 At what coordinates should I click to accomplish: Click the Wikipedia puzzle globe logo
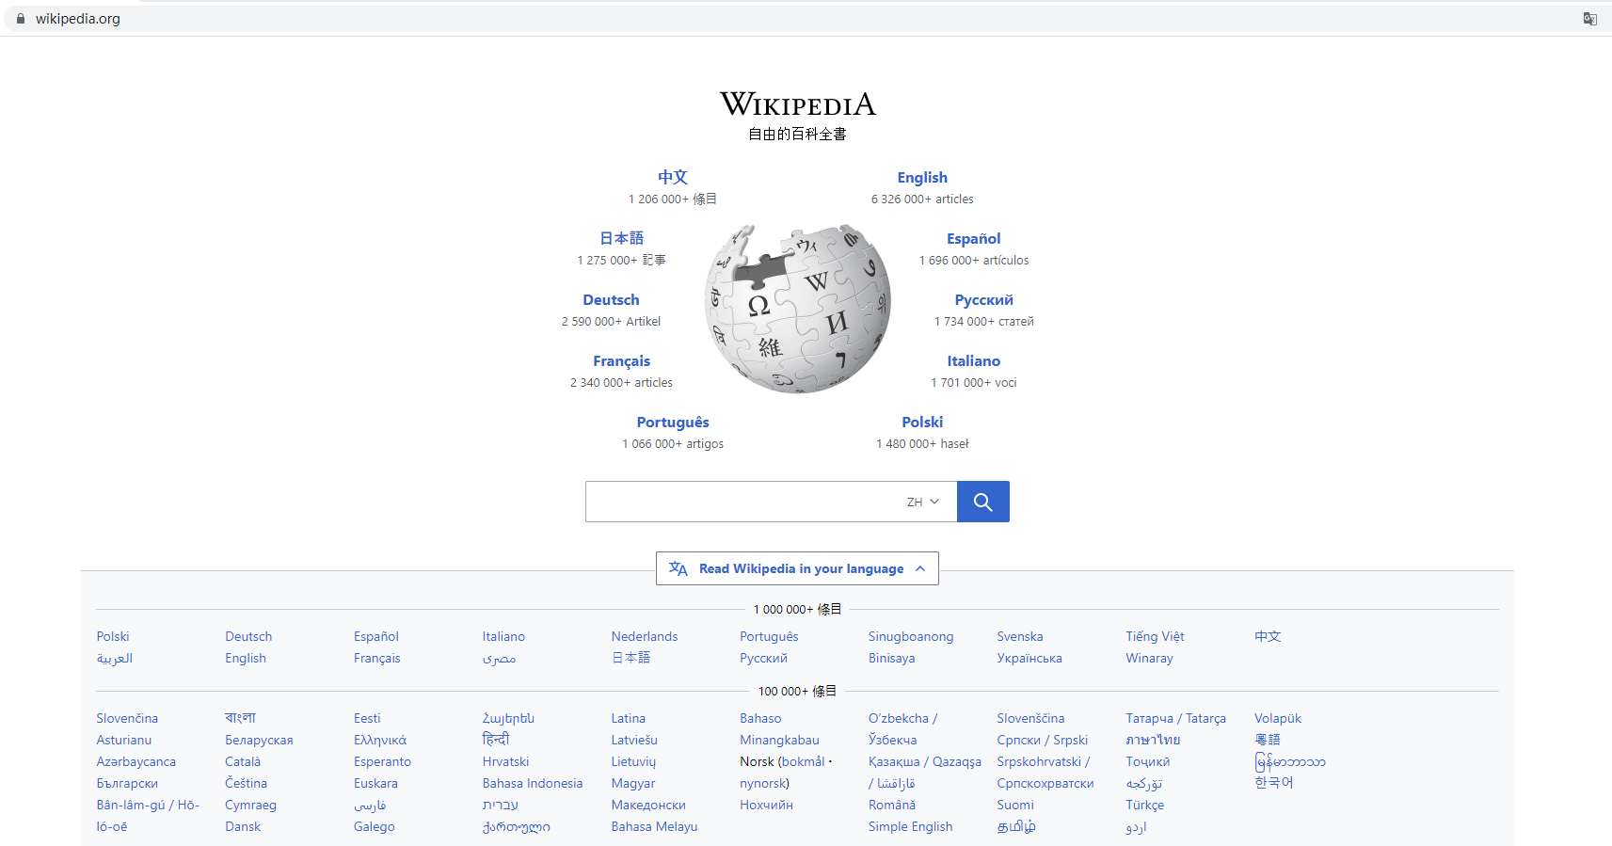[798, 308]
